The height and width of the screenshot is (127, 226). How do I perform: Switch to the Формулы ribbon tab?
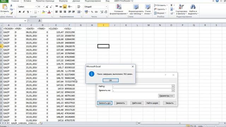[63, 1]
